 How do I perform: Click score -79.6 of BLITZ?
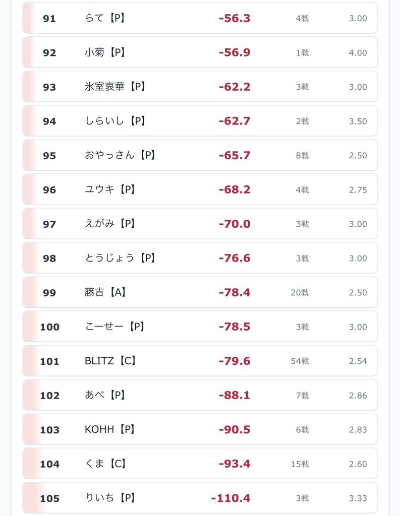click(235, 361)
